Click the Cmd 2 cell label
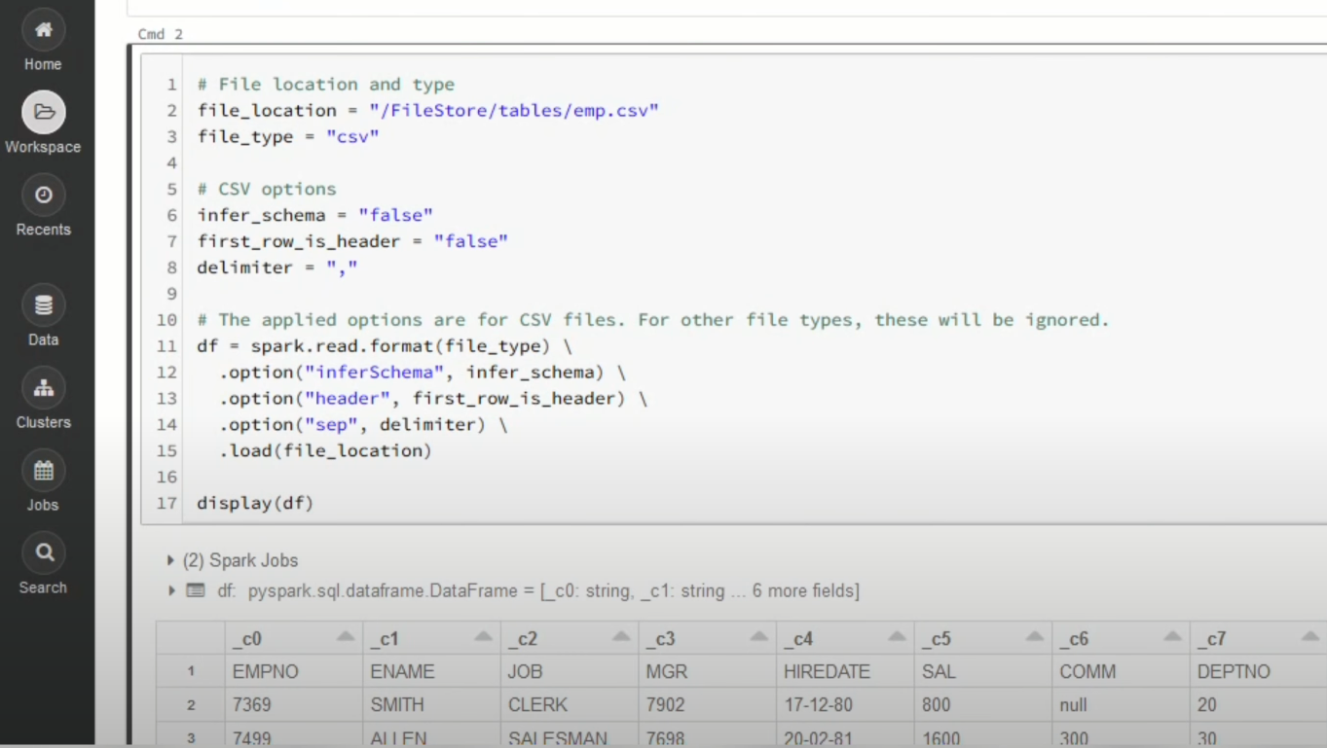Image resolution: width=1327 pixels, height=748 pixels. pyautogui.click(x=160, y=34)
